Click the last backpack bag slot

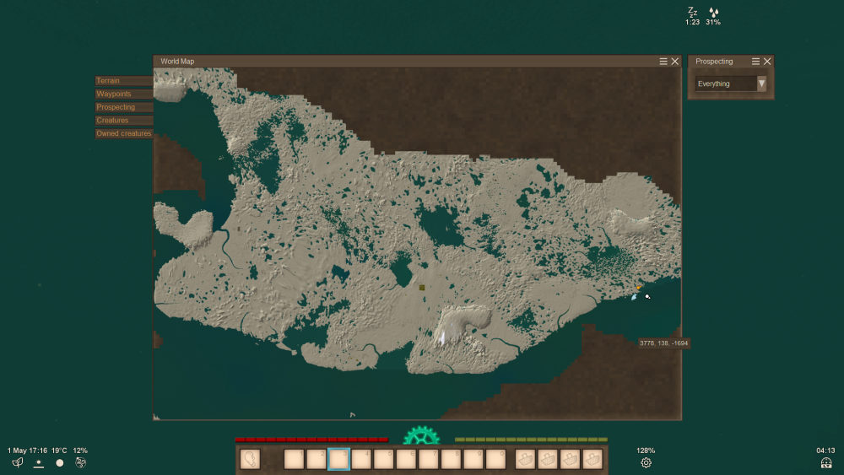(x=592, y=459)
